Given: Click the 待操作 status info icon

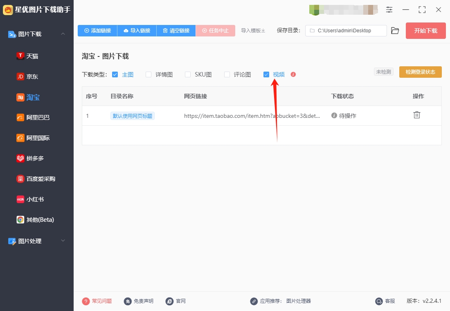Looking at the screenshot, I should pyautogui.click(x=334, y=115).
